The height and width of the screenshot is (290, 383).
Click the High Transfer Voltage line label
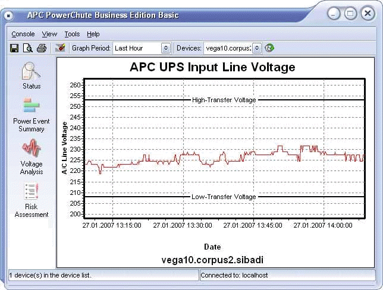(224, 100)
